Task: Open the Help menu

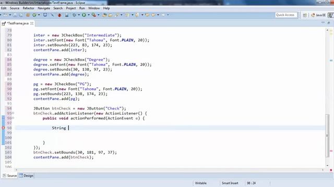Action: 106,8
